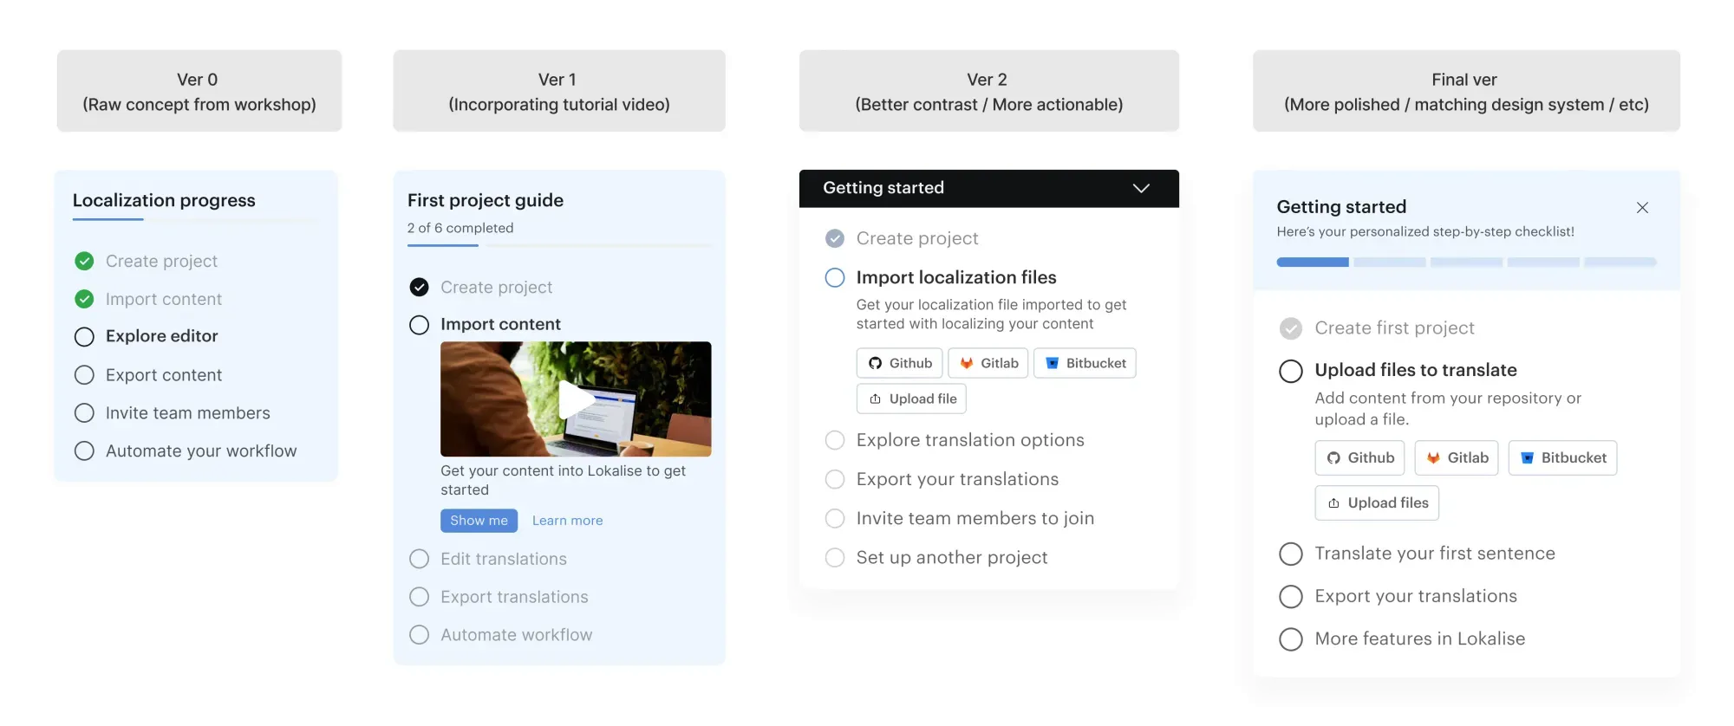Viewport: 1734px width, 726px height.
Task: Expand 'More features in Lokalise' item
Action: coord(1419,639)
